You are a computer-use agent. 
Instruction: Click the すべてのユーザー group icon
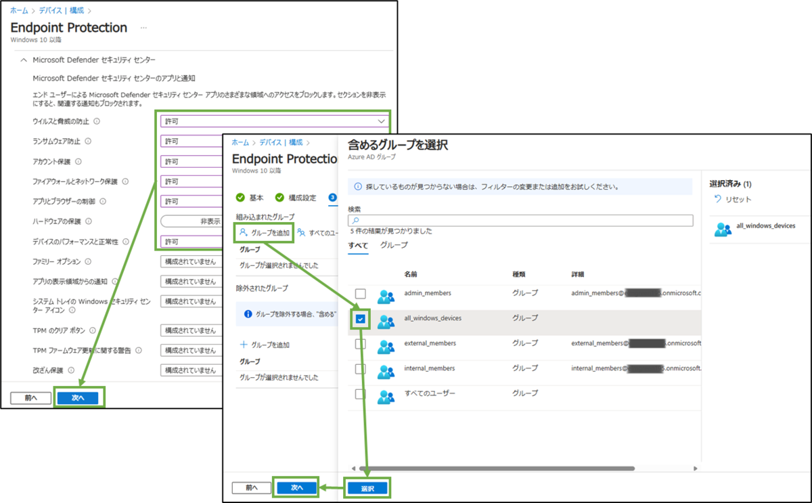click(x=386, y=397)
